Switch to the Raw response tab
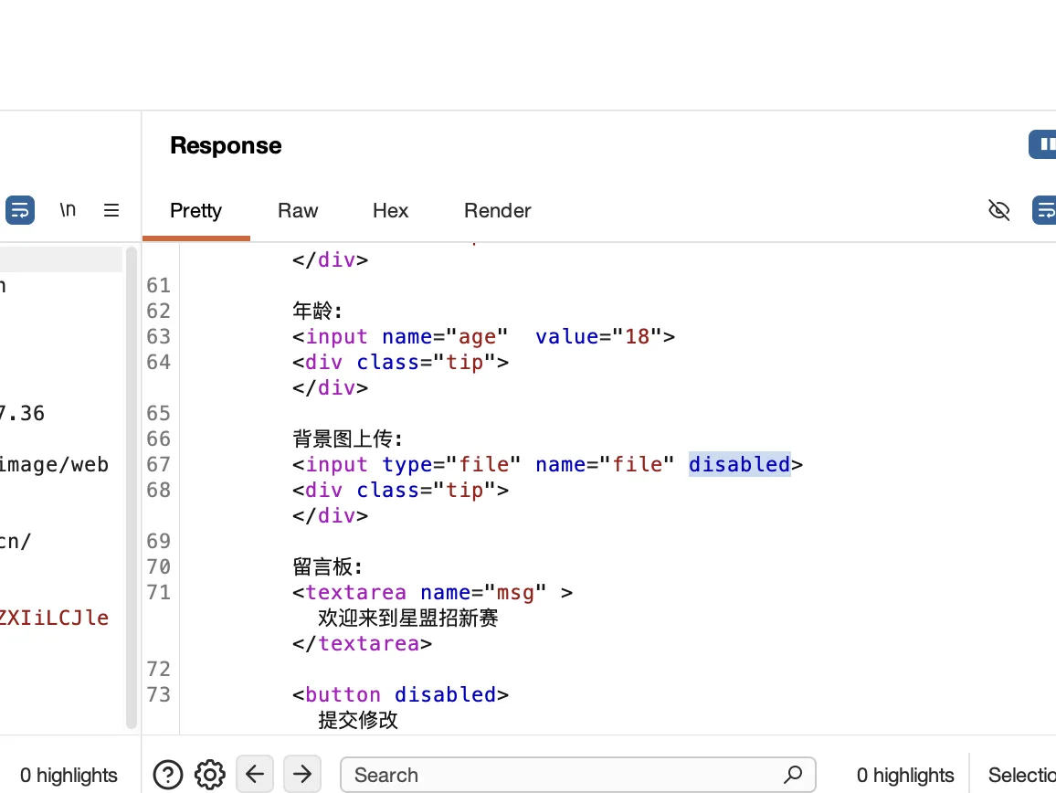 298,210
